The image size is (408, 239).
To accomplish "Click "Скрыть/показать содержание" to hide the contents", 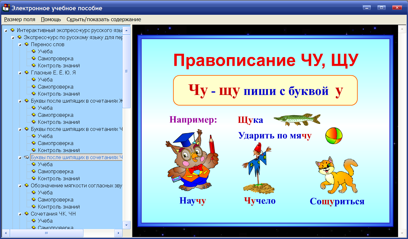I will coord(103,19).
